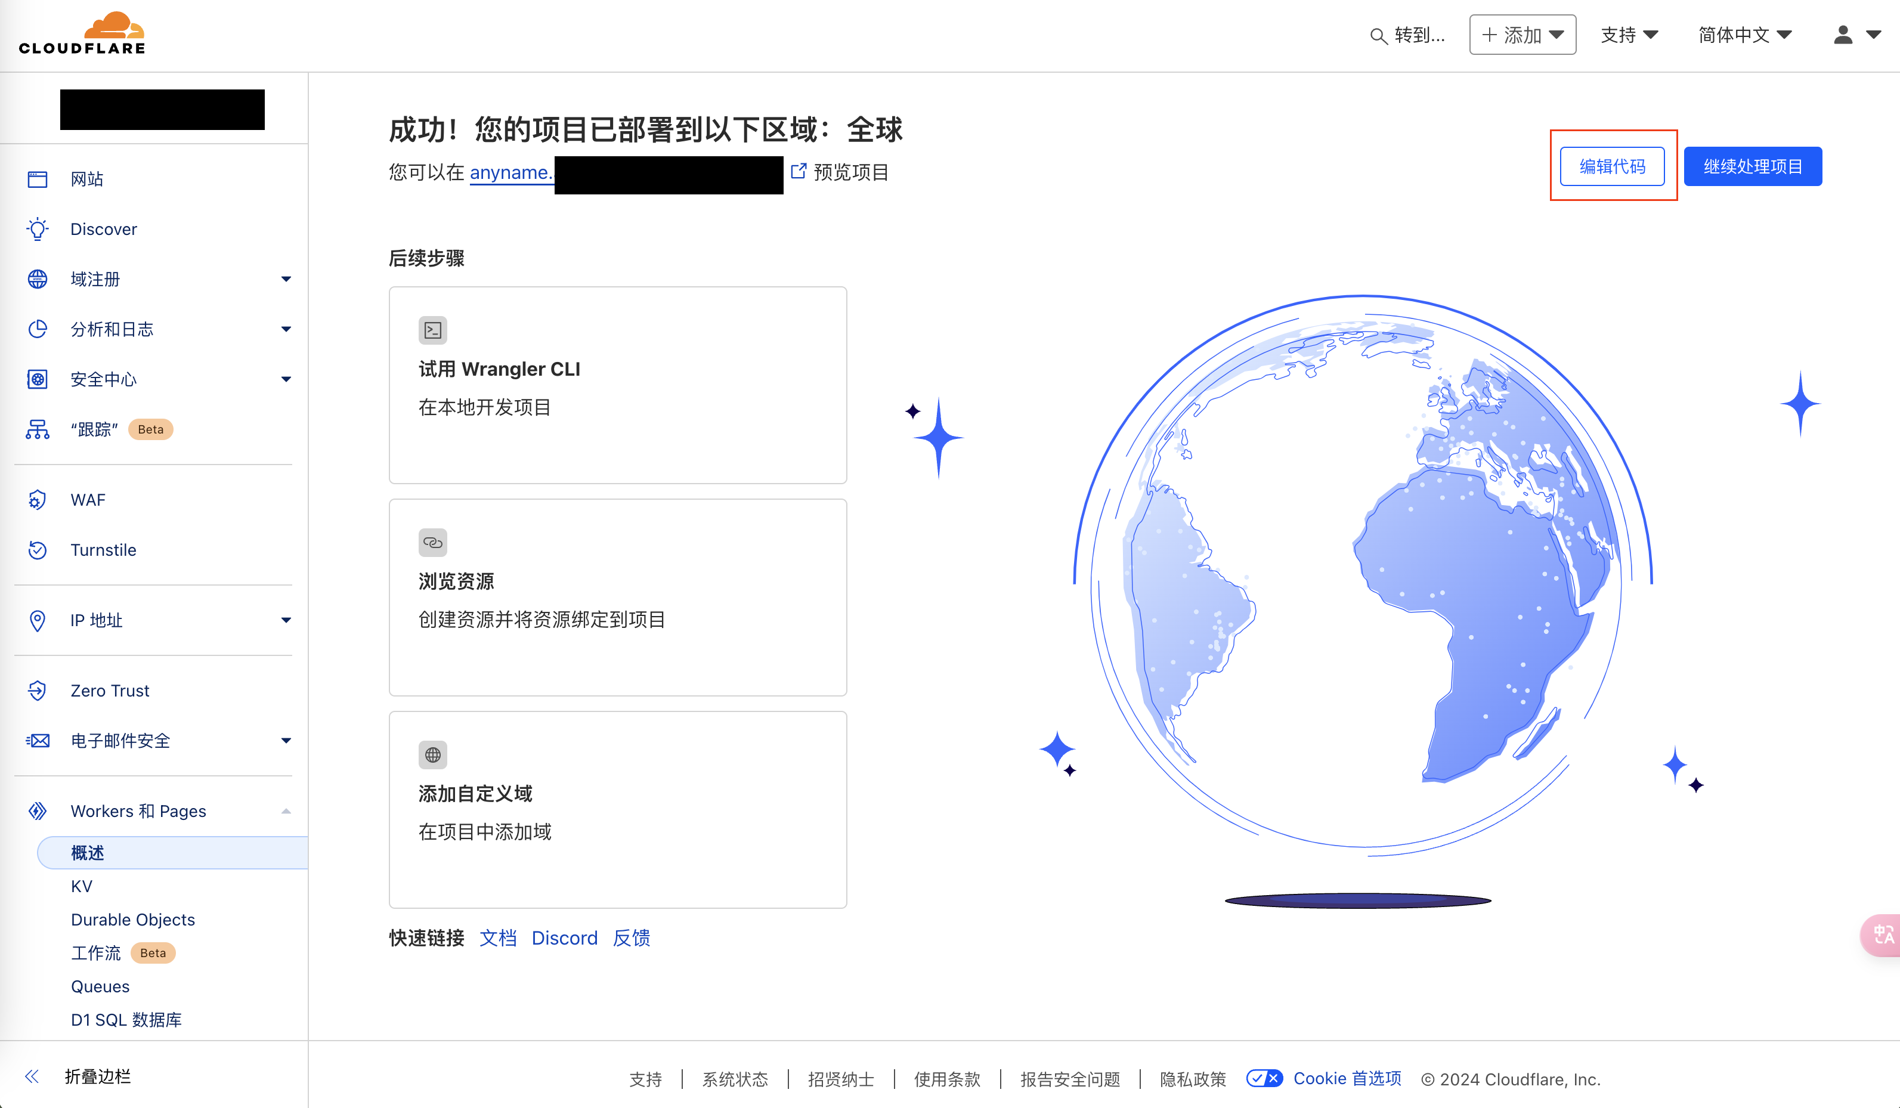The image size is (1900, 1108).
Task: Click the Zero Trust icon
Action: point(38,691)
